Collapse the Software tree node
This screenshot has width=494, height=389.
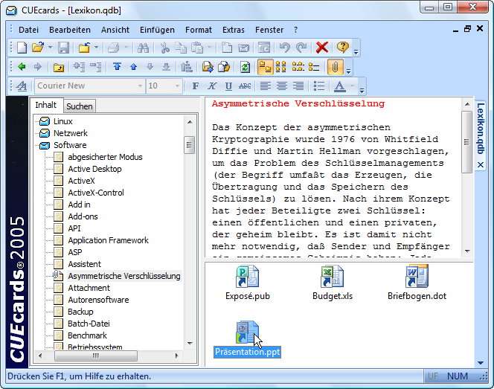[45, 145]
